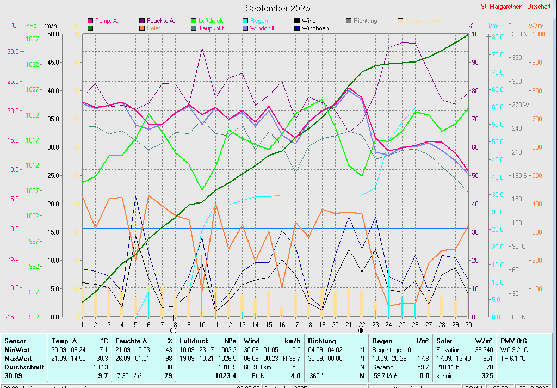Click the Temp. A. legend color square
Screen dimensions: 557x388
(x=90, y=21)
